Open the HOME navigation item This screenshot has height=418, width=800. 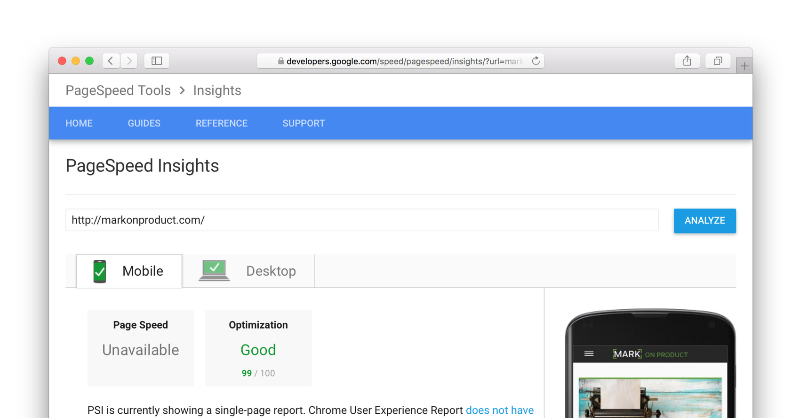click(79, 123)
